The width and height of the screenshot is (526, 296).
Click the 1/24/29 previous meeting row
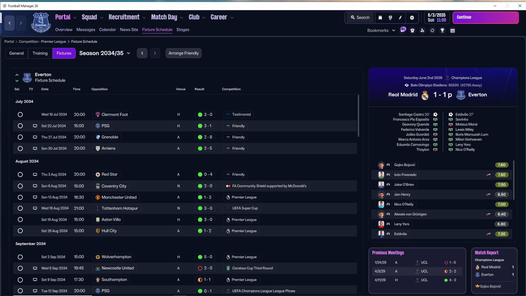[417, 263]
